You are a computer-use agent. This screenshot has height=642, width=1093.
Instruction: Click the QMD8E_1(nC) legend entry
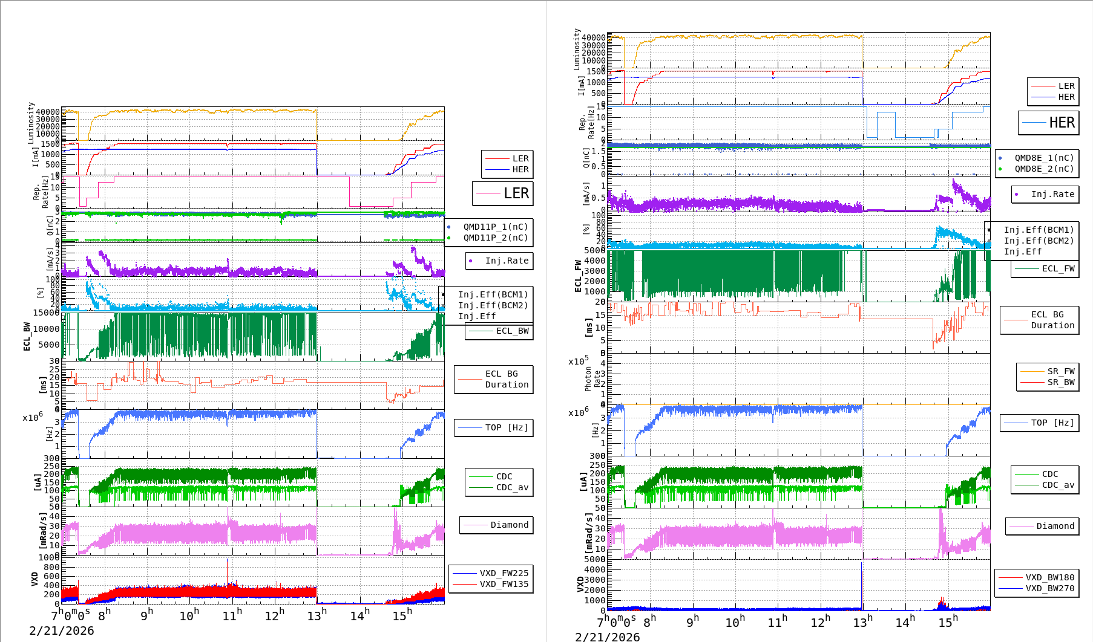click(x=1043, y=158)
